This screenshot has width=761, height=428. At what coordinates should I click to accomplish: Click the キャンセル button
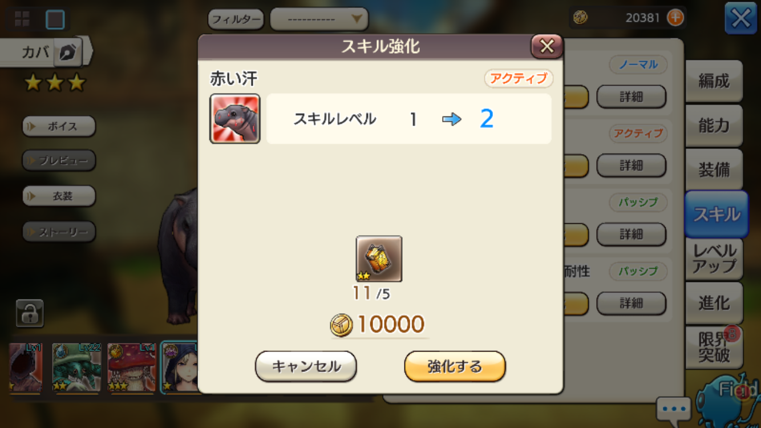pos(306,366)
